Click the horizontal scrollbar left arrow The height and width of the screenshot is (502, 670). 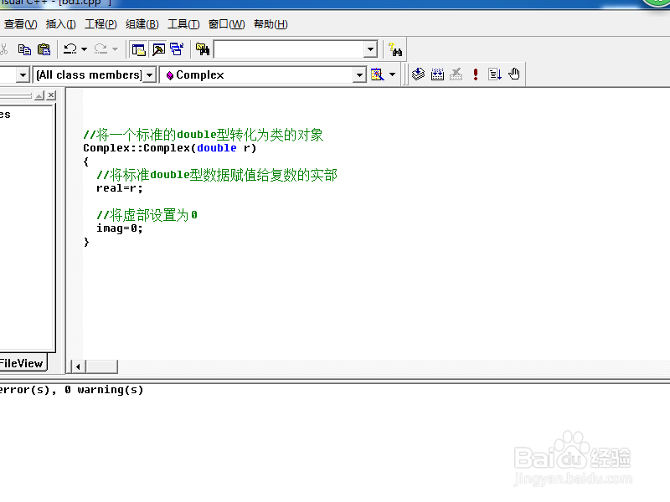pyautogui.click(x=78, y=366)
